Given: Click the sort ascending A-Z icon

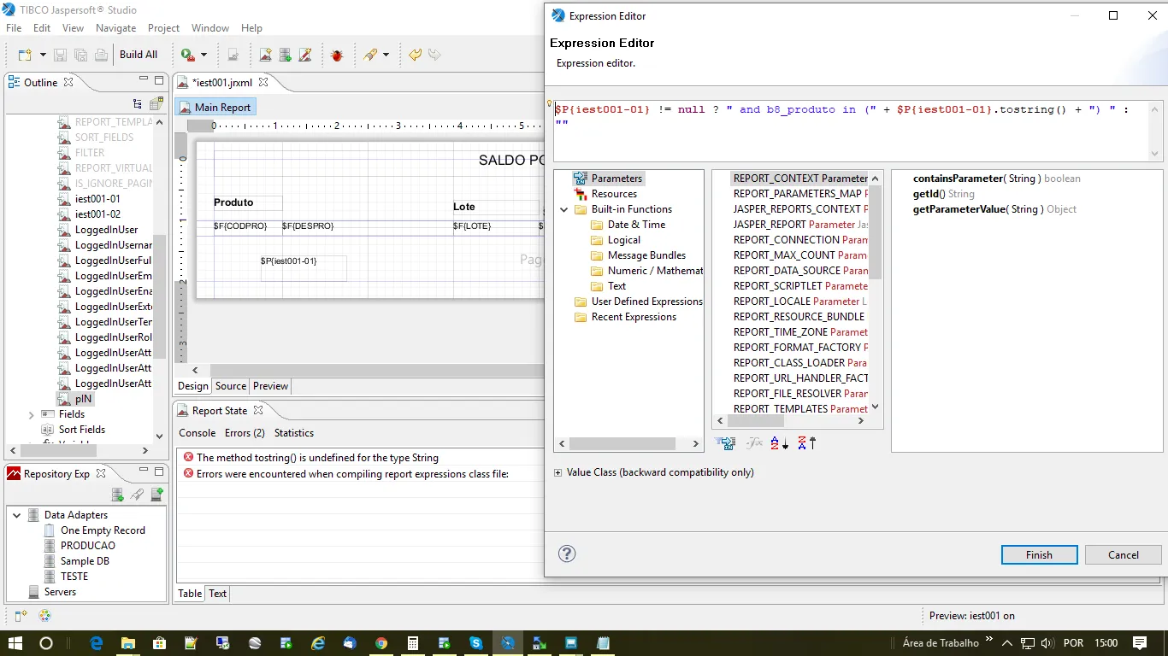Looking at the screenshot, I should 779,443.
